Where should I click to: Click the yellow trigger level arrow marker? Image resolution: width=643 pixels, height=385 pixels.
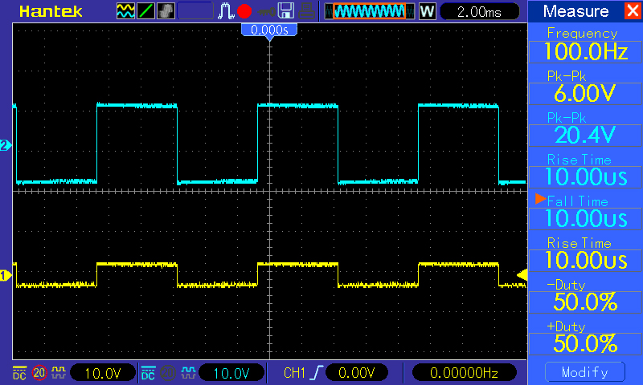(522, 275)
